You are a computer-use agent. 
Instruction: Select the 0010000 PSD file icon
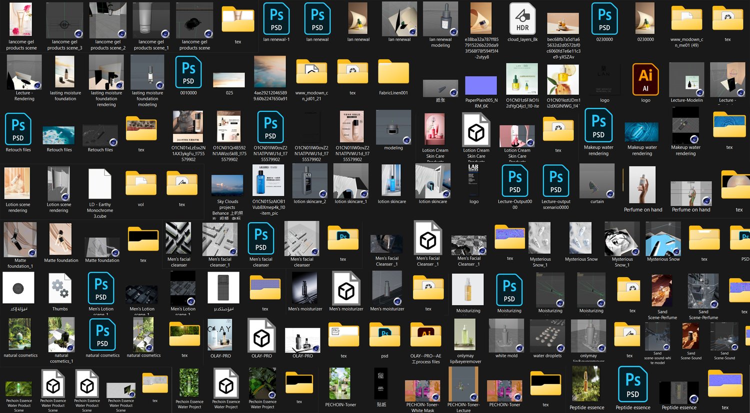pos(188,71)
